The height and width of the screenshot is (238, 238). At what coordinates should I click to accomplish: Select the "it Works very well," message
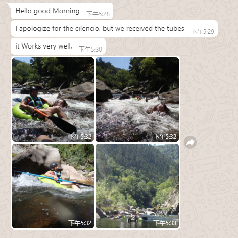pyautogui.click(x=58, y=46)
